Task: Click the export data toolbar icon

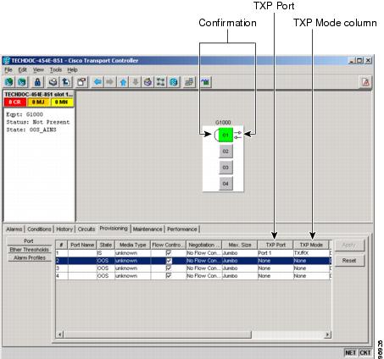Action: [66, 82]
